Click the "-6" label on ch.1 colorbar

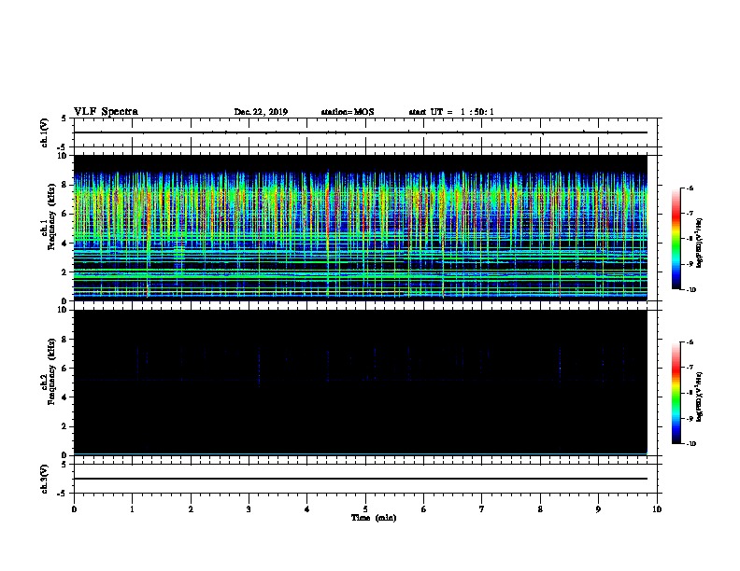click(x=690, y=188)
